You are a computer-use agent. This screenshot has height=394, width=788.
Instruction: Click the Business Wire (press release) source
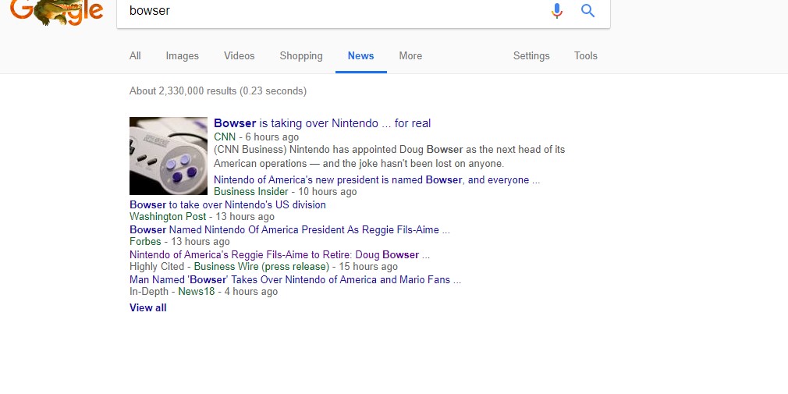click(261, 266)
